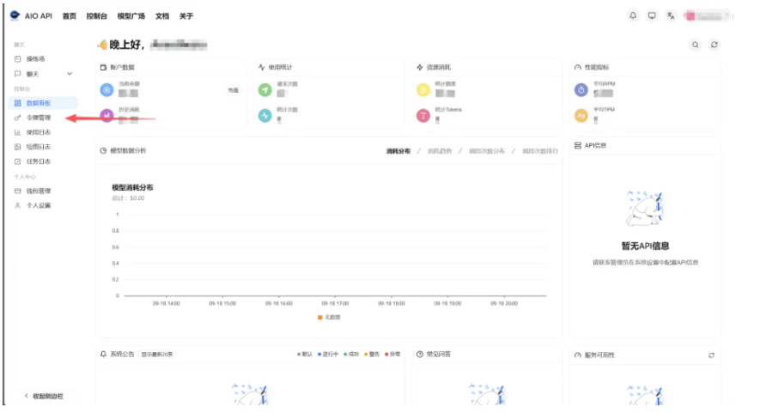Open 控制台 in the top navigation
Image resolution: width=766 pixels, height=419 pixels.
97,16
